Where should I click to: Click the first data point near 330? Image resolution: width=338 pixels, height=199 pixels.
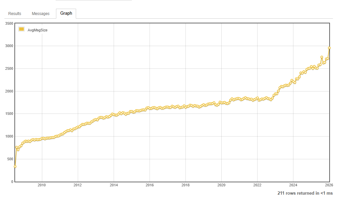15,167
